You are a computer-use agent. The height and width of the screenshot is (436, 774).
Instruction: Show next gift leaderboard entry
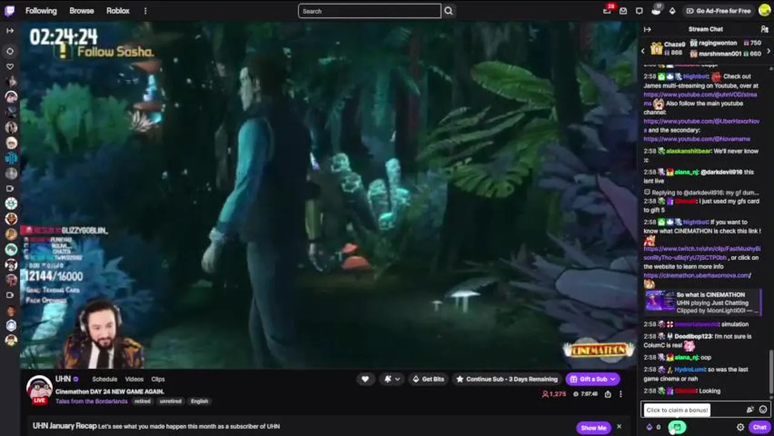[769, 51]
